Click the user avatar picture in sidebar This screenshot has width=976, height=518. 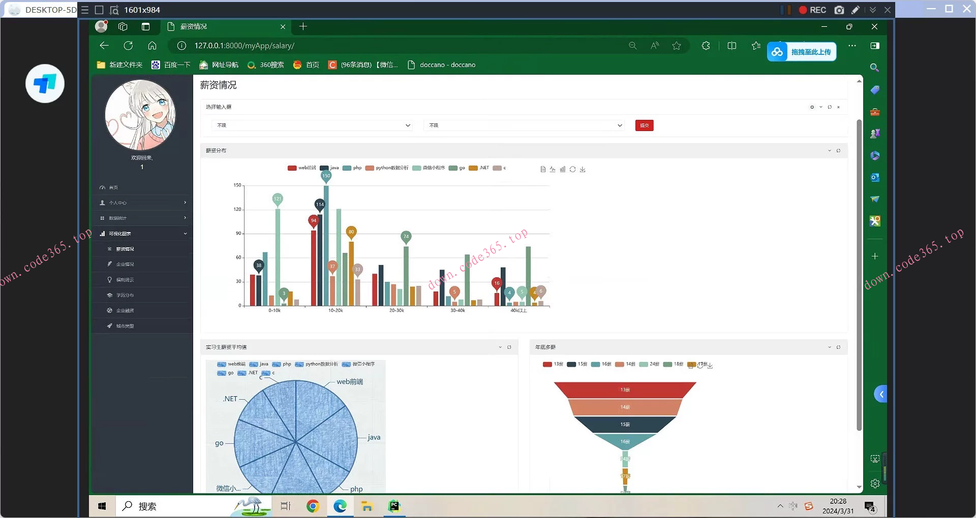click(x=140, y=115)
